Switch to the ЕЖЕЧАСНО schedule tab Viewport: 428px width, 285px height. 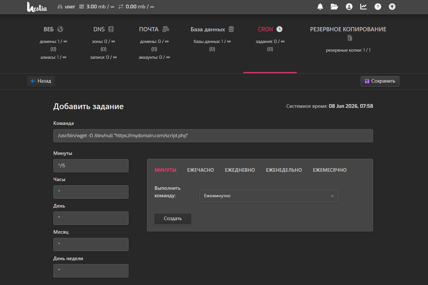[201, 170]
